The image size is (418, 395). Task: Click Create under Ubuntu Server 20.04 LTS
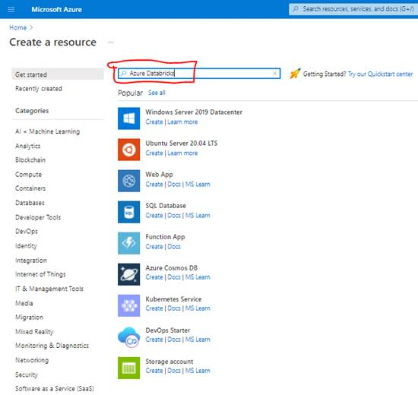pyautogui.click(x=154, y=153)
